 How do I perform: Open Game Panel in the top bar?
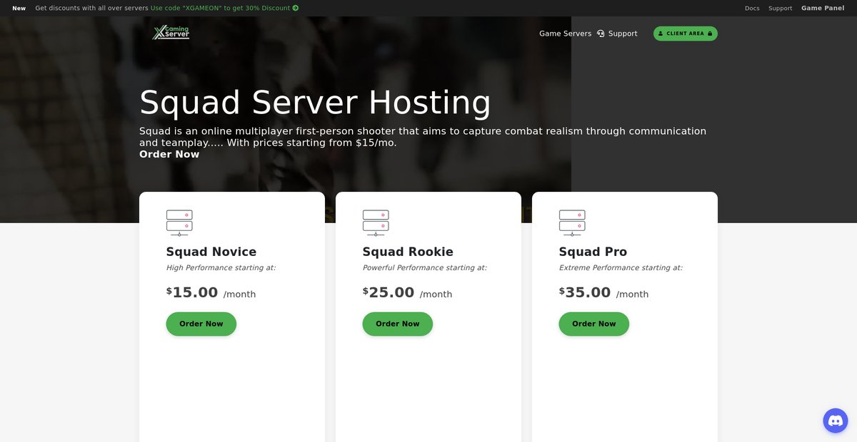823,9
